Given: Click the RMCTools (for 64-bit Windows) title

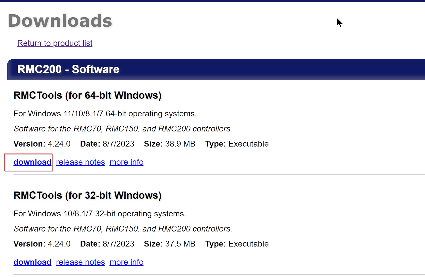Looking at the screenshot, I should click(87, 96).
